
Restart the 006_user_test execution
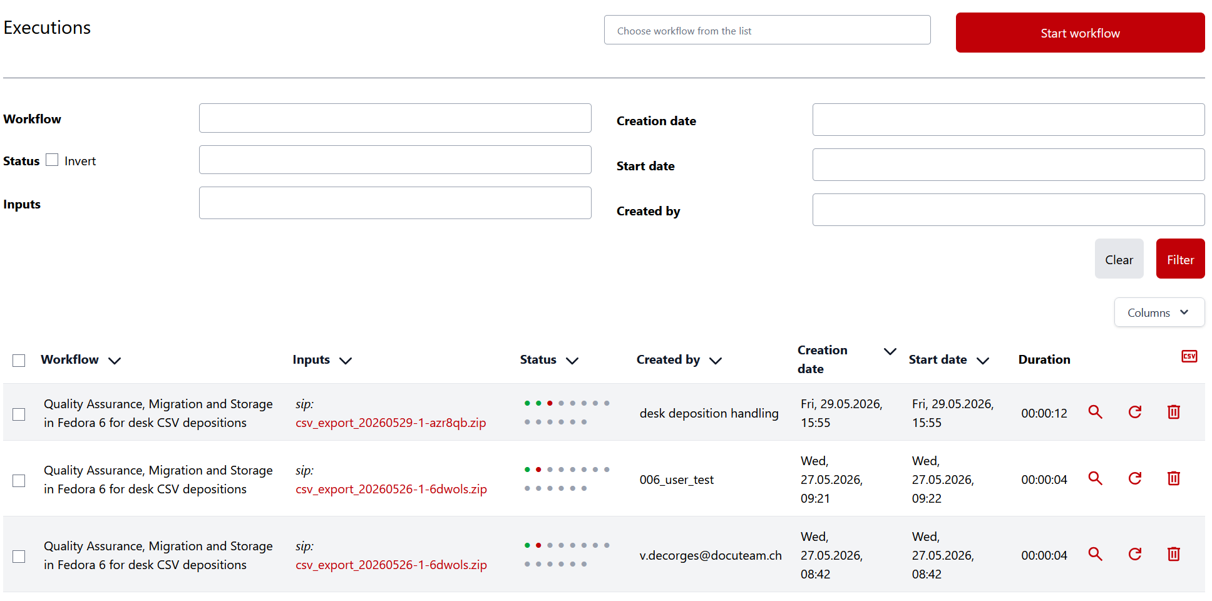pos(1135,478)
